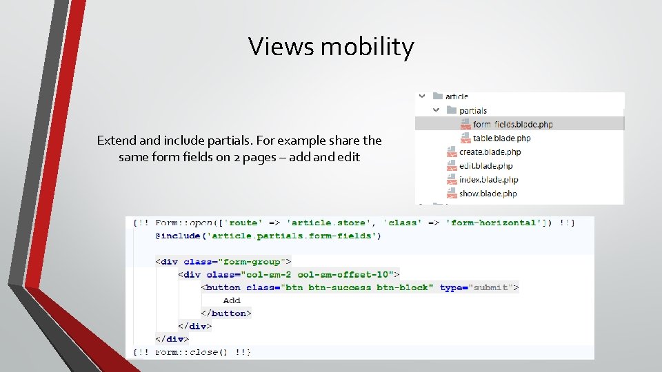Image resolution: width=662 pixels, height=372 pixels.
Task: Click the 'Views mobility' slide title
Action: (331, 46)
